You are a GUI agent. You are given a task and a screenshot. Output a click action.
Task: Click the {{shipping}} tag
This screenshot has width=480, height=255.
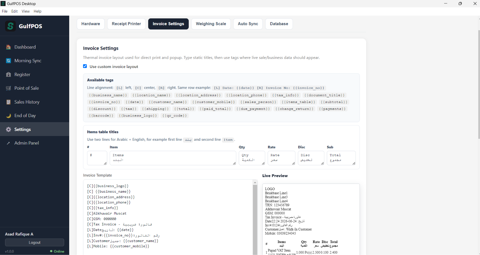155,109
